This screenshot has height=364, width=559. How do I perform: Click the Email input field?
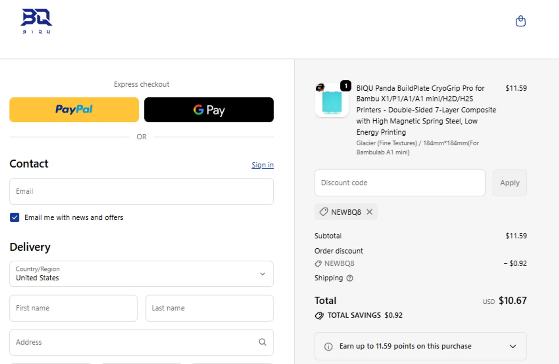(142, 191)
